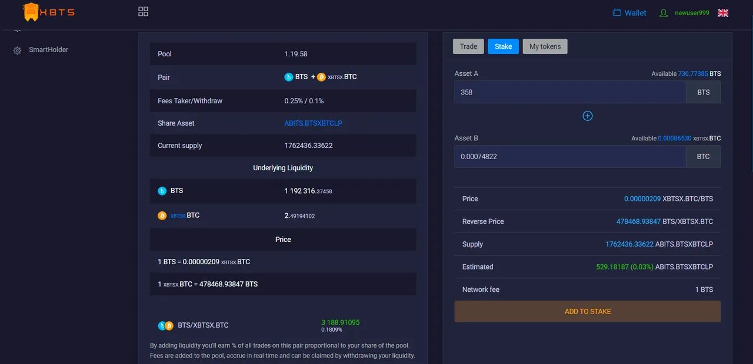Viewport: 753px width, 364px height.
Task: Select the Stake tab
Action: (503, 46)
